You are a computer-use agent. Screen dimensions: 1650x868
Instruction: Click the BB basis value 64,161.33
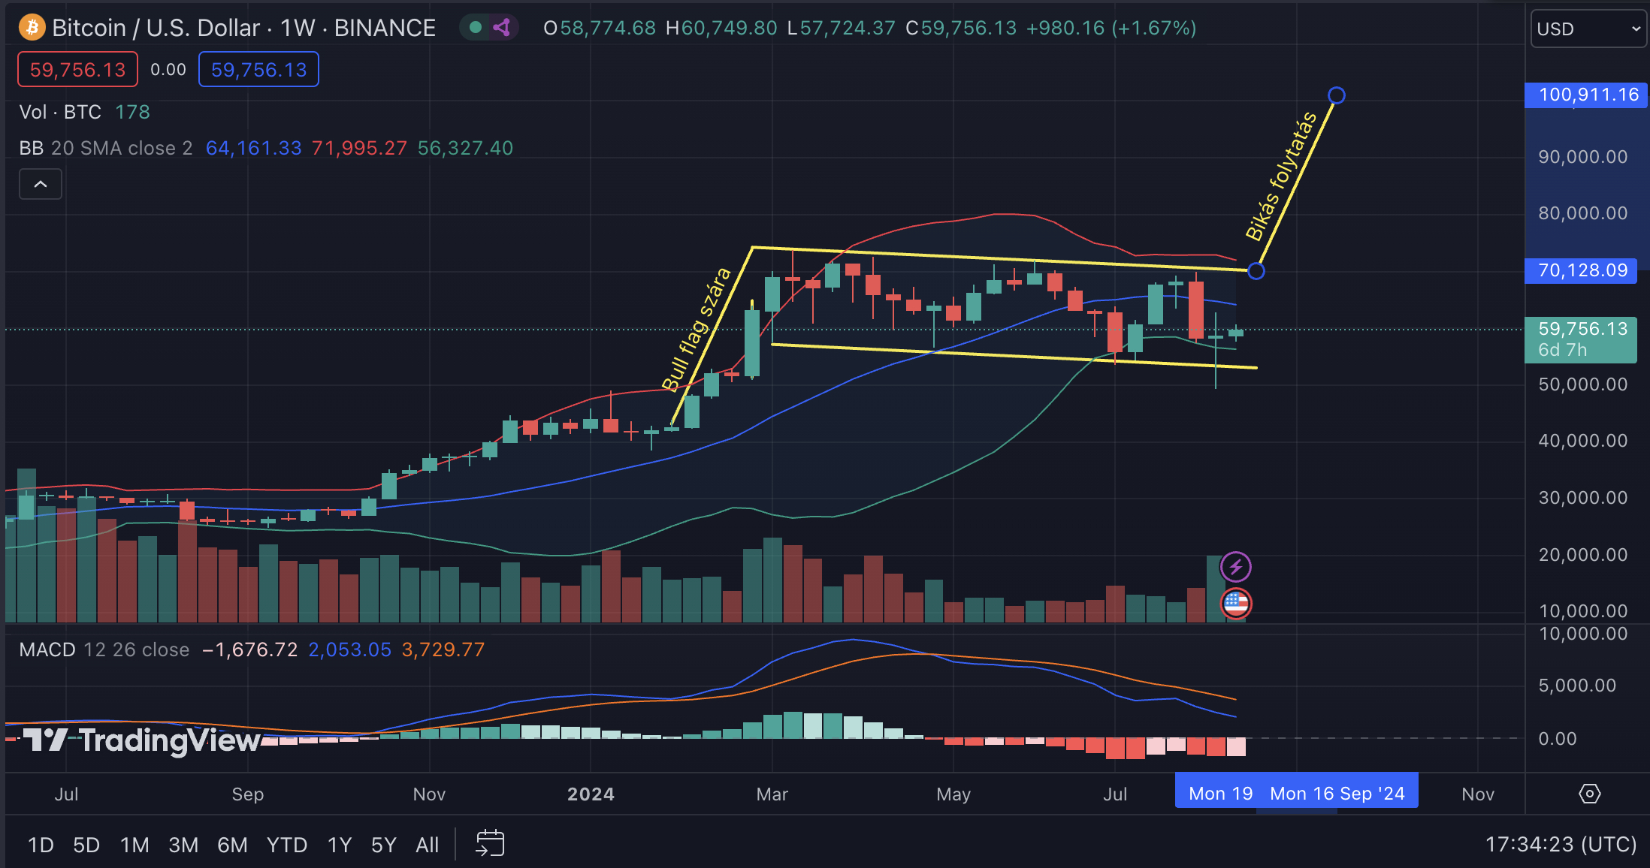[253, 148]
